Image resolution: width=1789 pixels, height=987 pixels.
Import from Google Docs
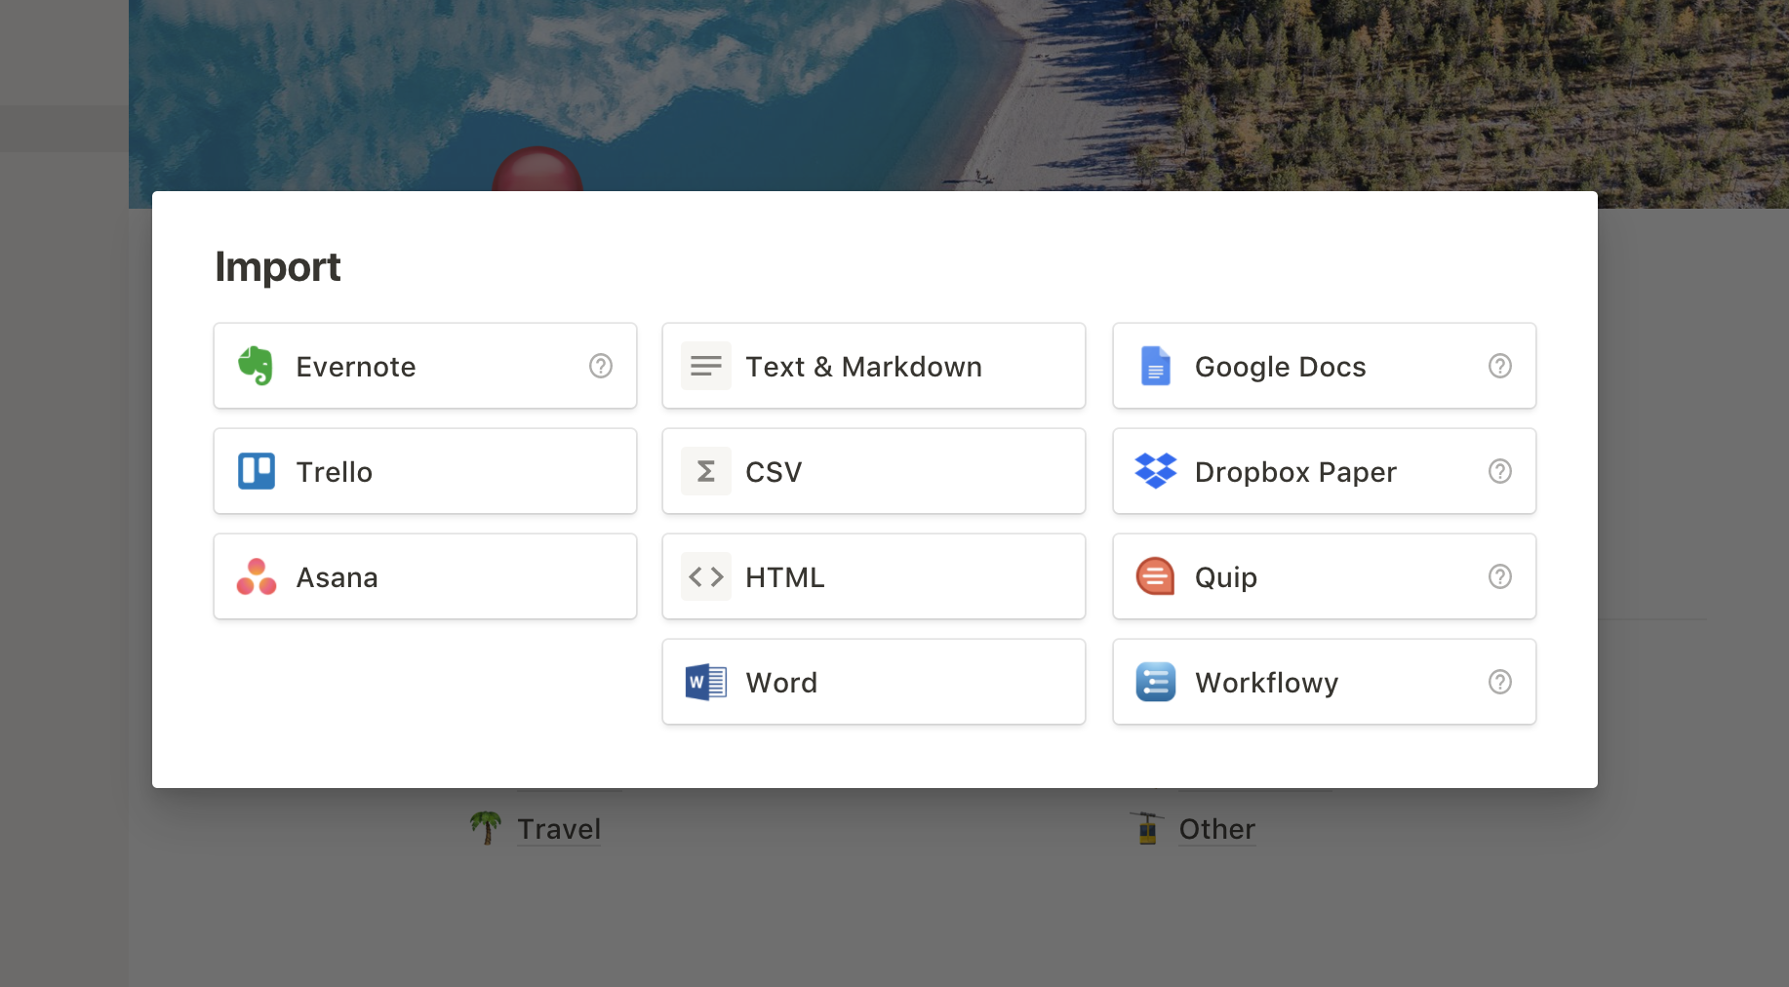pos(1325,366)
